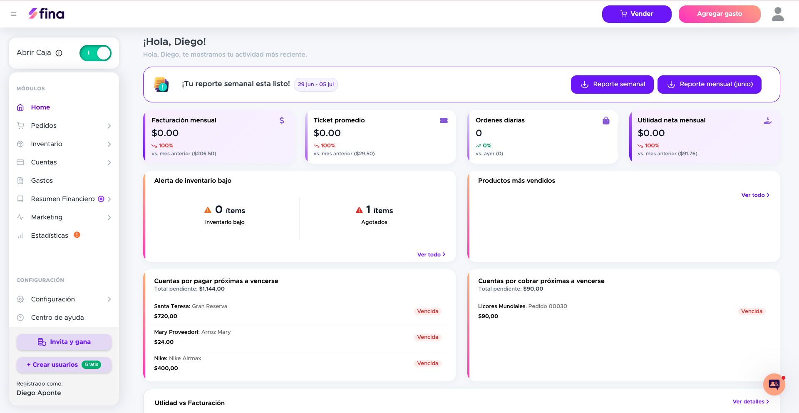799x413 pixels.
Task: Click the Estadísticas orange alert badge
Action: tap(77, 235)
